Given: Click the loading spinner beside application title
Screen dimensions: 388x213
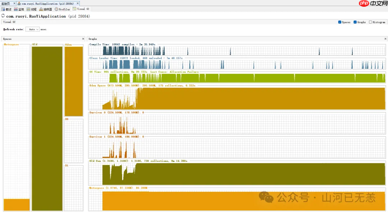Looking at the screenshot, I should pyautogui.click(x=3, y=16).
